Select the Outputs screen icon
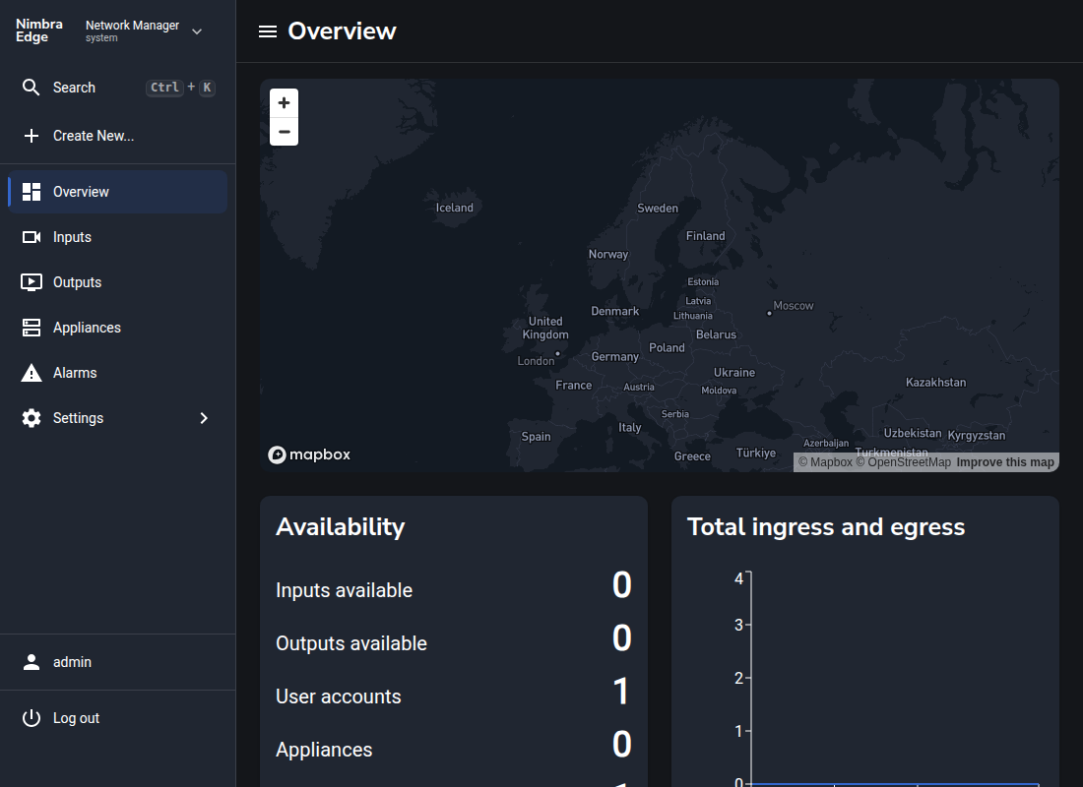Image resolution: width=1083 pixels, height=787 pixels. coord(32,282)
